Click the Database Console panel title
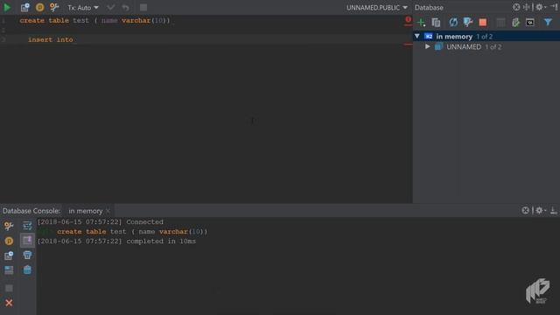The height and width of the screenshot is (315, 560). coord(31,211)
